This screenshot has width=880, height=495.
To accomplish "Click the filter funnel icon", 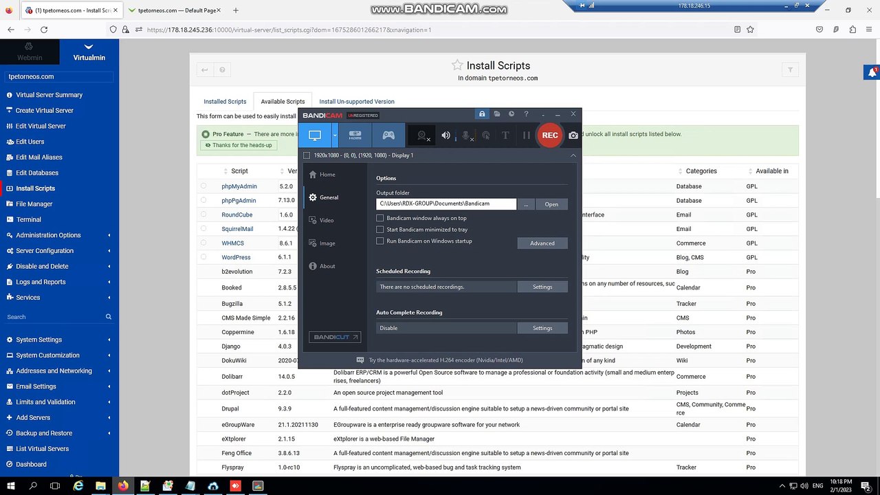I will [790, 69].
